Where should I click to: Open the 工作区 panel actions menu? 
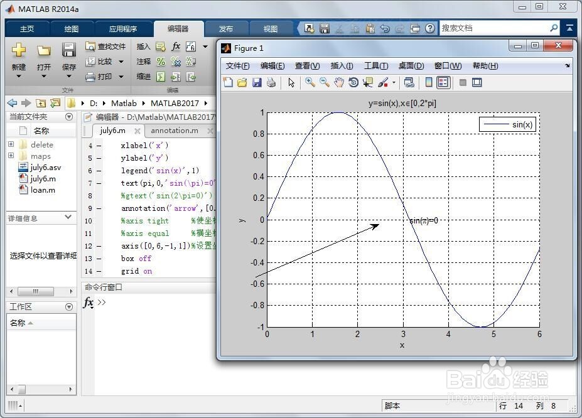(68, 307)
